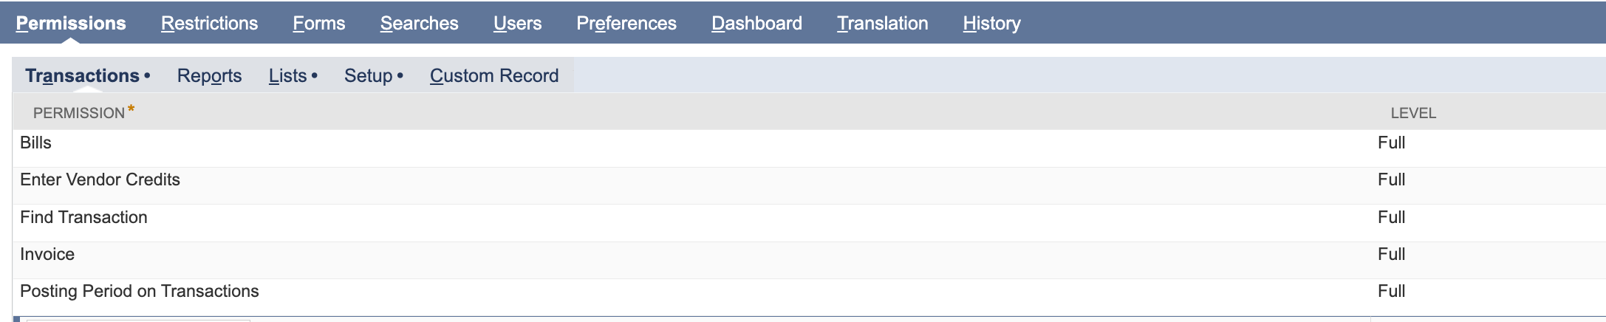
Task: Click Full level for Invoice
Action: pos(1391,255)
